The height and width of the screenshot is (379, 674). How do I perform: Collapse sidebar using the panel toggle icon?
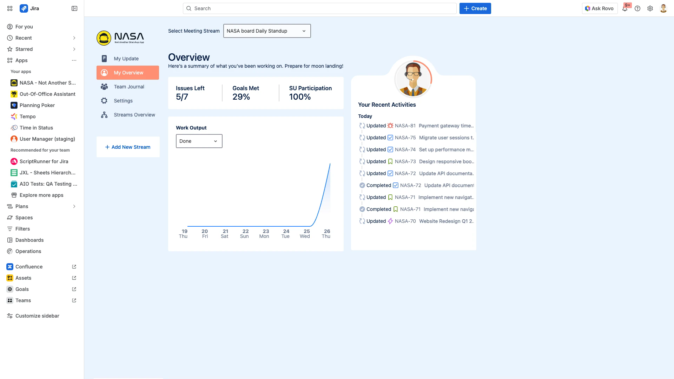74,8
